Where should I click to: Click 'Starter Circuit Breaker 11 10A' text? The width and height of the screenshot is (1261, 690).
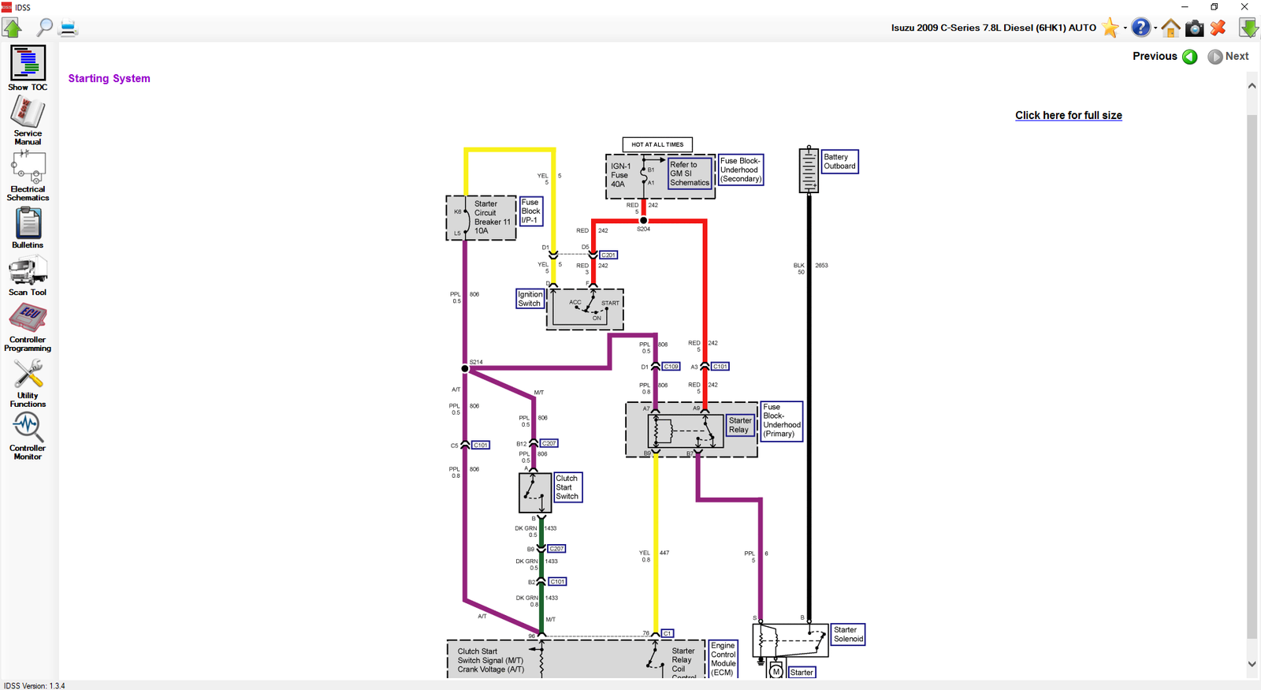coord(493,218)
